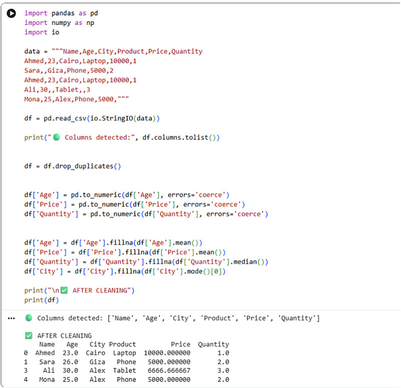
Task: Click the print AFTER CLEANING code line
Action: [79, 291]
